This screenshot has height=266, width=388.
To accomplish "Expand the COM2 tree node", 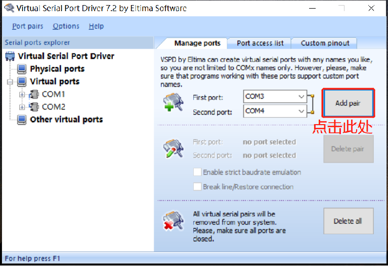I will (22, 107).
